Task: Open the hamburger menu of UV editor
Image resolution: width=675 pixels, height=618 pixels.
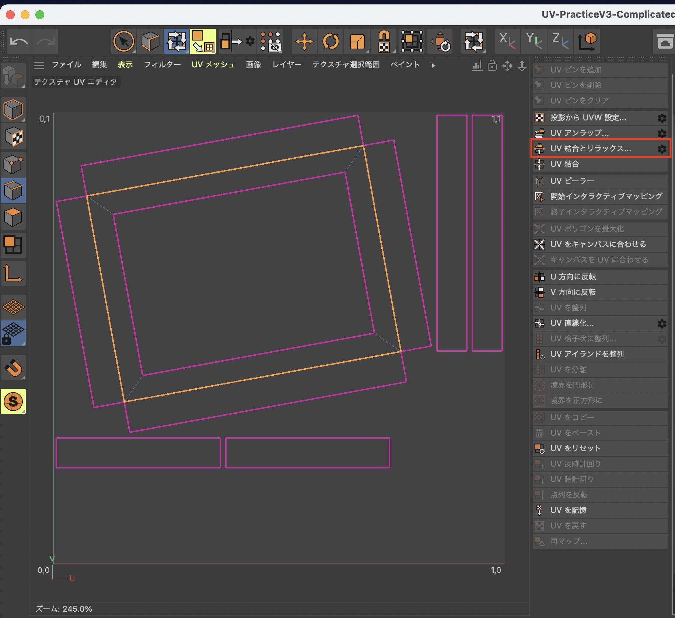Action: coord(39,65)
